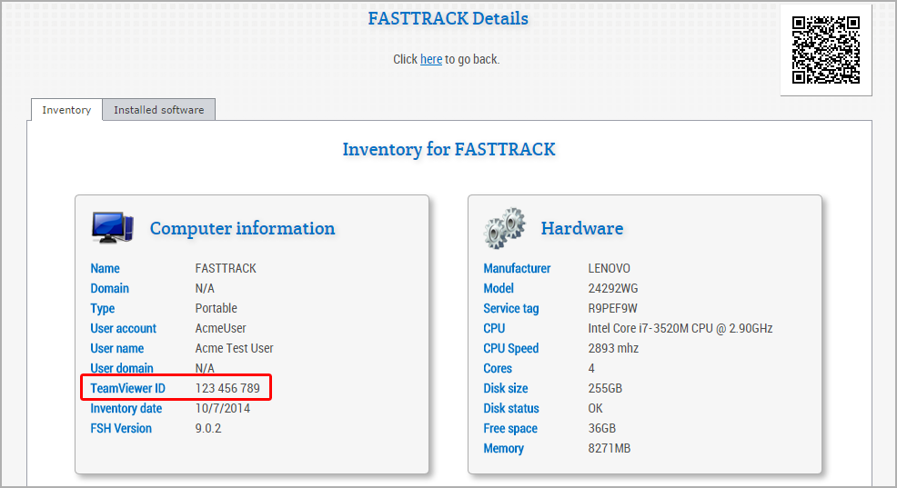The height and width of the screenshot is (488, 897).
Task: Select the Inventory tab
Action: click(x=66, y=110)
